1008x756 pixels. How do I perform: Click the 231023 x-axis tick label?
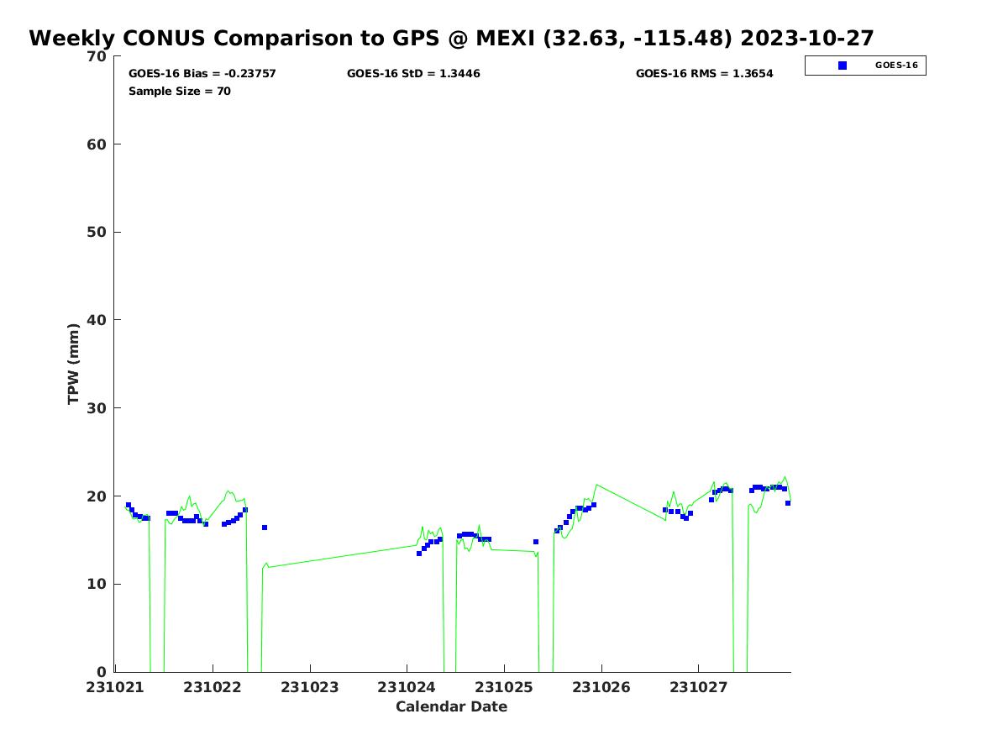coord(310,687)
